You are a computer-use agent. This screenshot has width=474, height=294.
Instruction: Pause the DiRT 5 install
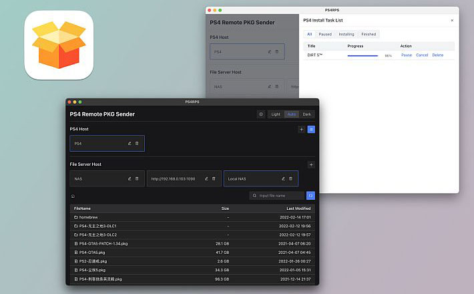coord(407,55)
